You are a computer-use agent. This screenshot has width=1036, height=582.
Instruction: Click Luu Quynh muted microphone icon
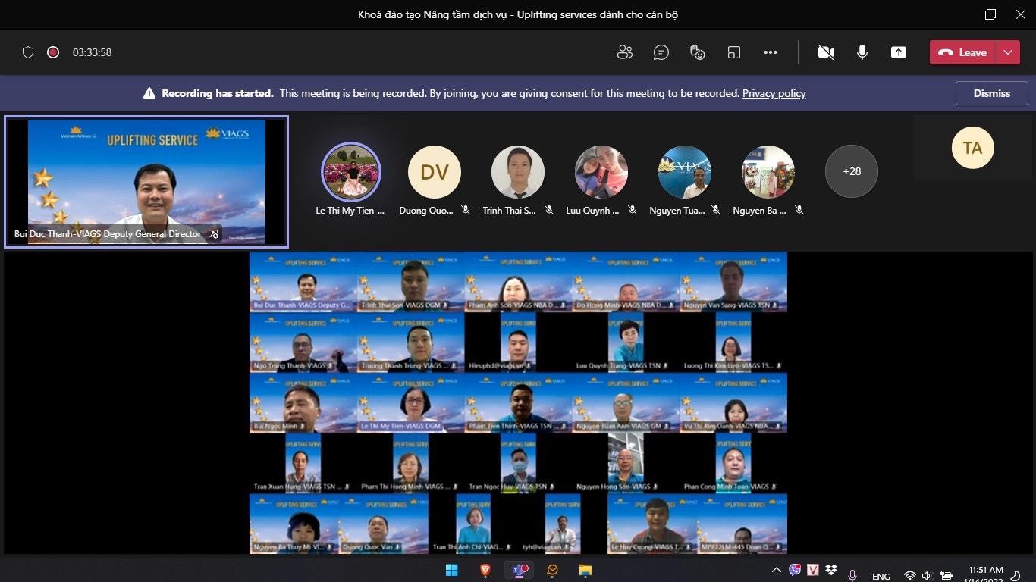tap(633, 210)
